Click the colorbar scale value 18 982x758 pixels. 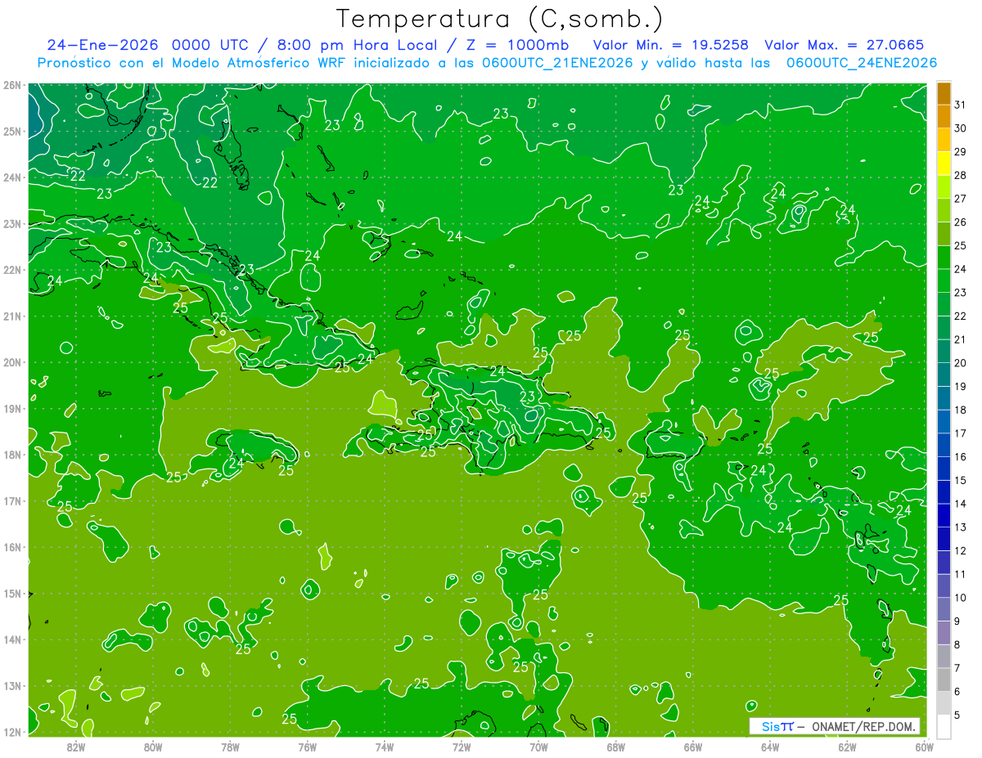(x=960, y=410)
